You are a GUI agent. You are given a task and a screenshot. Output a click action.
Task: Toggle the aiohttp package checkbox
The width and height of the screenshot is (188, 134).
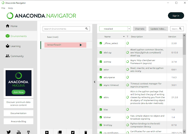pyautogui.click(x=101, y=62)
